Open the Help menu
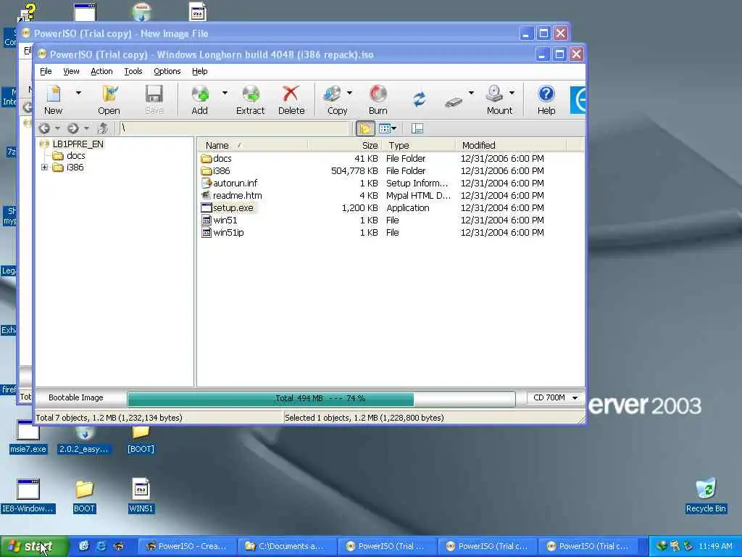Image resolution: width=742 pixels, height=557 pixels. tap(200, 71)
